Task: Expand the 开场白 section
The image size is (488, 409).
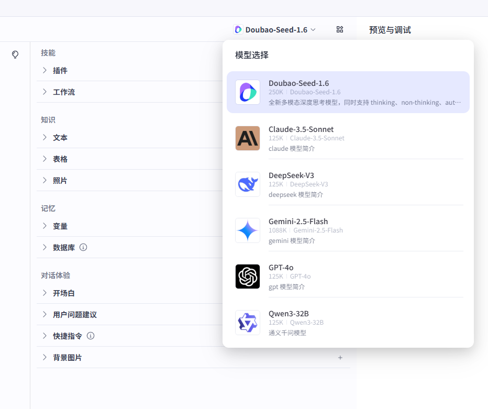Action: click(45, 293)
